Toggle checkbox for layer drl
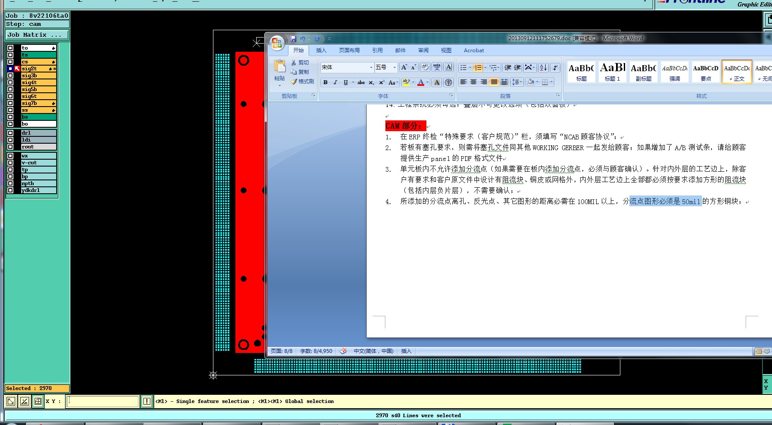 [10, 133]
